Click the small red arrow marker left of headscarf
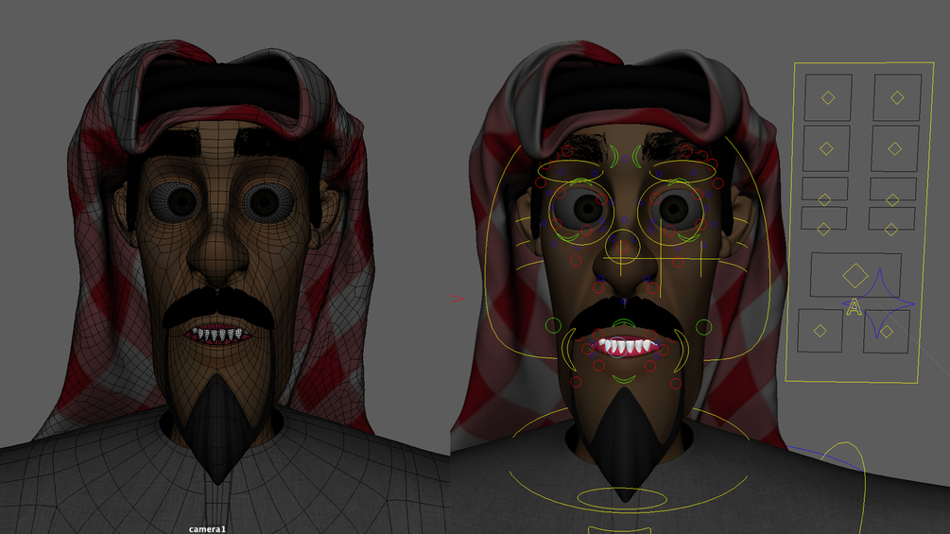 [x=457, y=299]
